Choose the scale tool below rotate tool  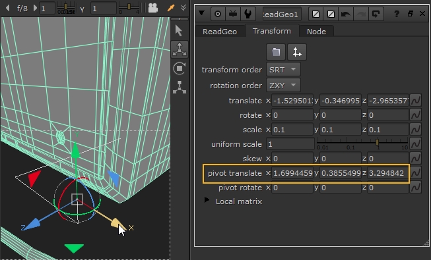click(x=180, y=87)
